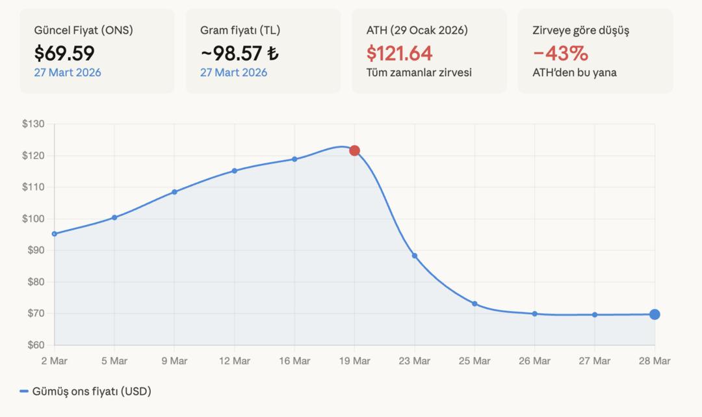Select the 26 Mar data point
The width and height of the screenshot is (702, 417).
pos(534,314)
